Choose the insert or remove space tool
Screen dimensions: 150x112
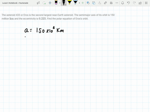click(x=50, y=3)
